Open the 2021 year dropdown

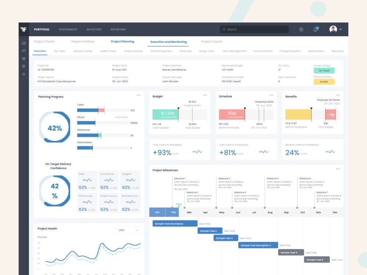click(x=128, y=230)
